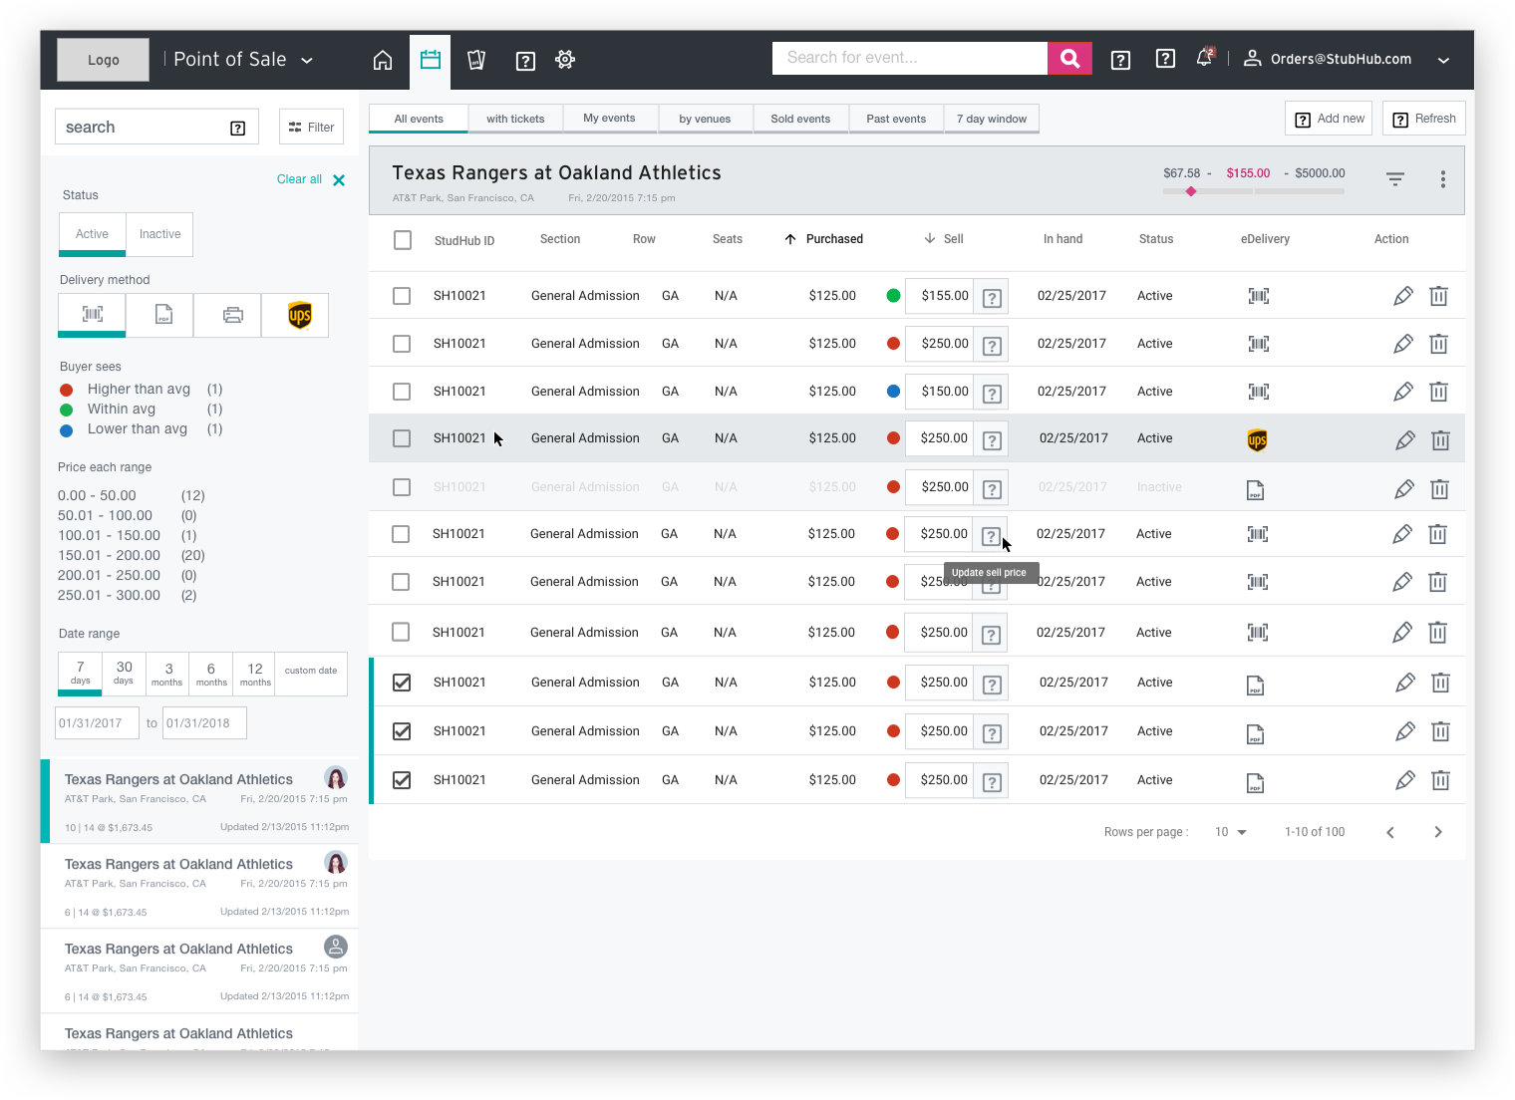Select barcode delivery method filter icon

click(x=93, y=315)
